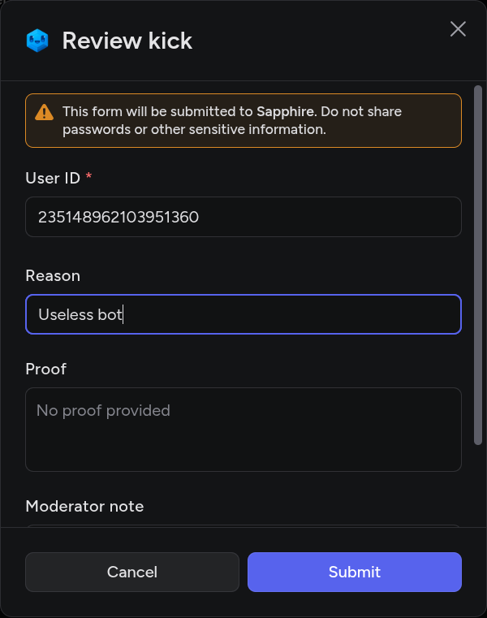Image resolution: width=487 pixels, height=618 pixels.
Task: Focus the Reason field containing 'Useless bot'
Action: (243, 314)
